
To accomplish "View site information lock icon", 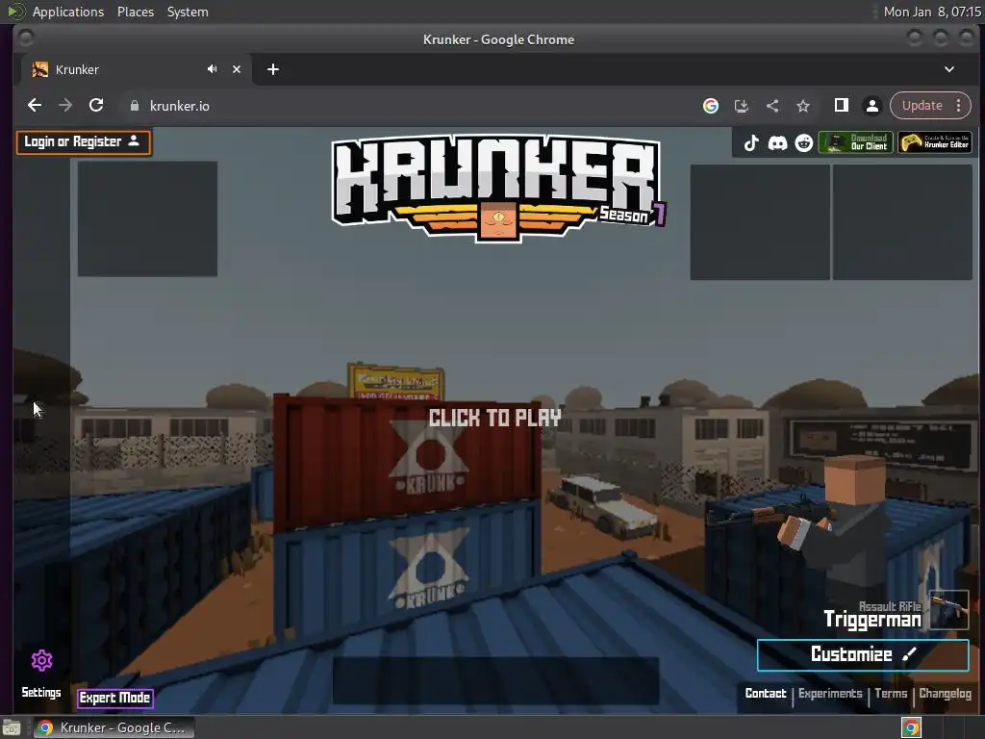I will tap(134, 106).
